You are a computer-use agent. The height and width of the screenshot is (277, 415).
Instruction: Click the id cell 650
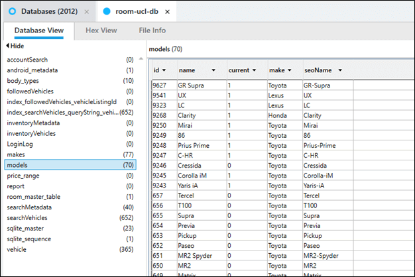click(x=164, y=266)
